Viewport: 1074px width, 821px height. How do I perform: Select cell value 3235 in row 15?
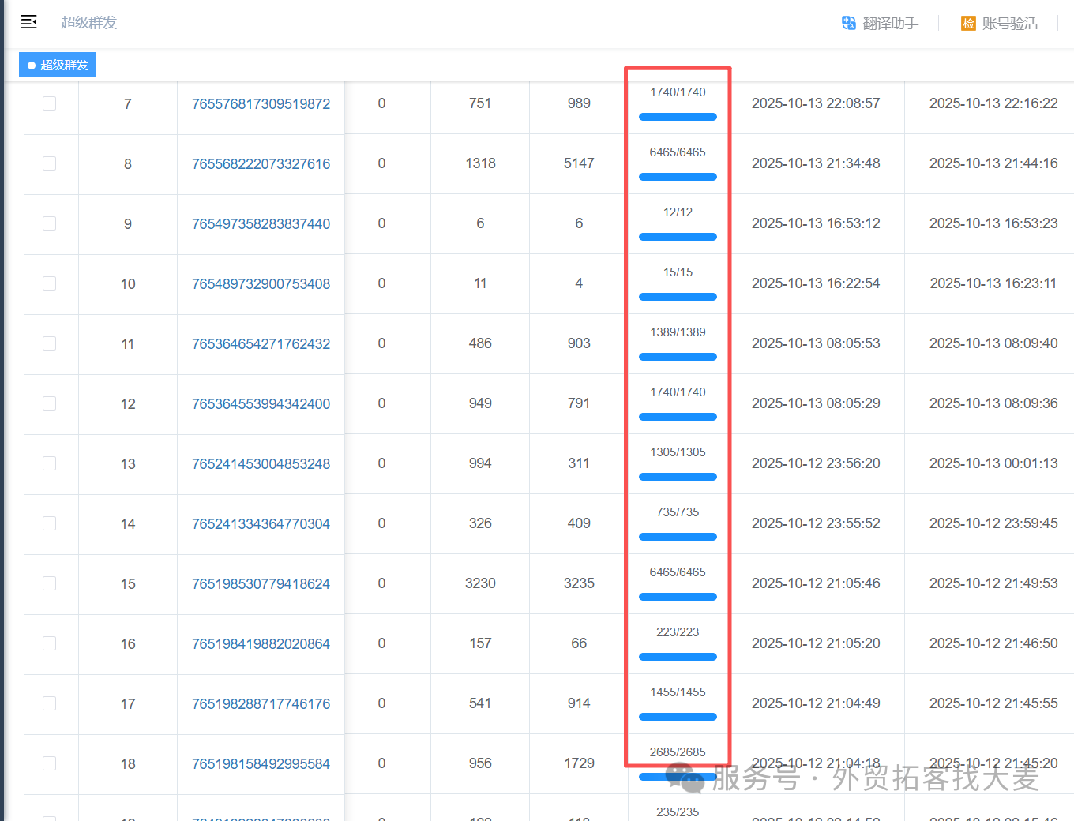click(x=579, y=583)
